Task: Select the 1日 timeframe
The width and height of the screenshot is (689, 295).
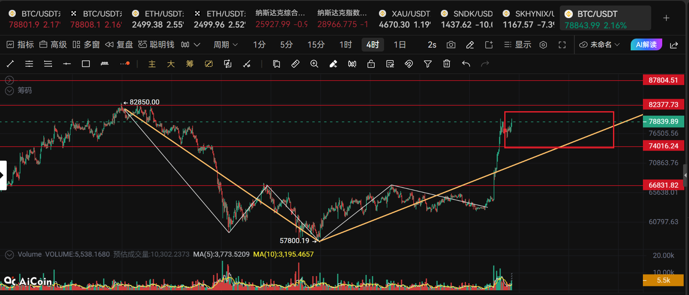Action: click(400, 45)
